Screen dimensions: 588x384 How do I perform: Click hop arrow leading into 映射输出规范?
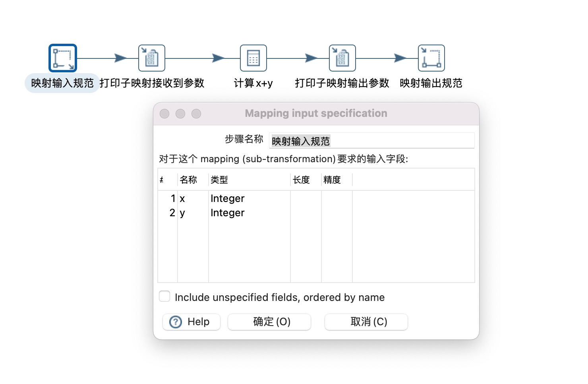400,58
